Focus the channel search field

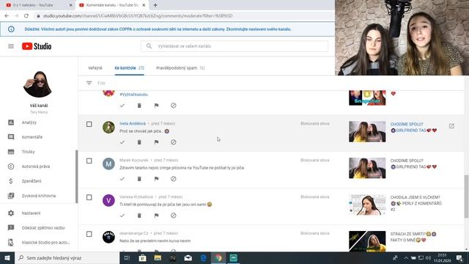[x=234, y=46]
